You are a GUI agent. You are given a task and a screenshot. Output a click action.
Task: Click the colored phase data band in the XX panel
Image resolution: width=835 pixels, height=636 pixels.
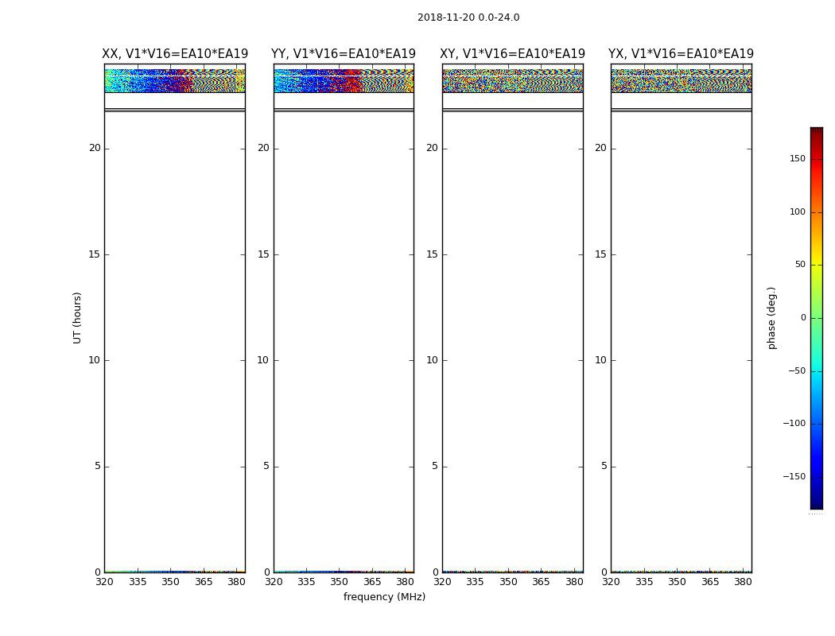(x=175, y=80)
